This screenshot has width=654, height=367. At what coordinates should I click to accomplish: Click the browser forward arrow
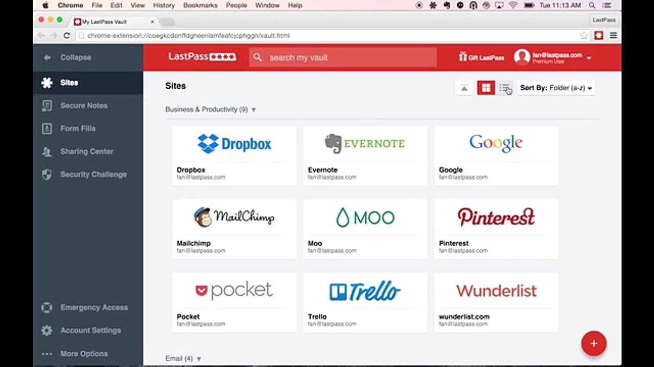(x=54, y=36)
